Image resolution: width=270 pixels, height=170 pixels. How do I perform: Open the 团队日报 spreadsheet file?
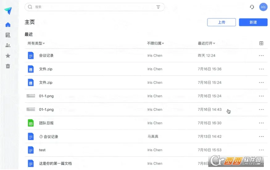point(46,123)
